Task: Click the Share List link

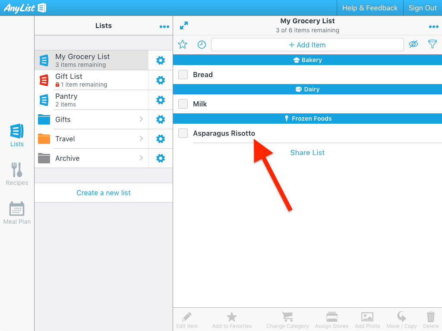Action: (307, 153)
